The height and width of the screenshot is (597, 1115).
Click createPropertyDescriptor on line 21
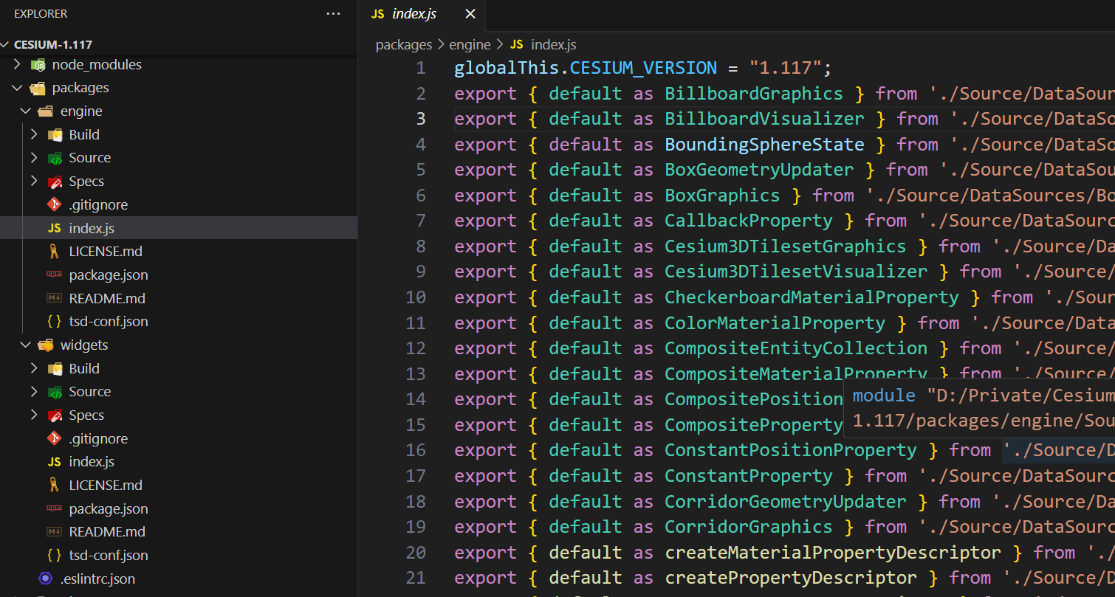(791, 578)
